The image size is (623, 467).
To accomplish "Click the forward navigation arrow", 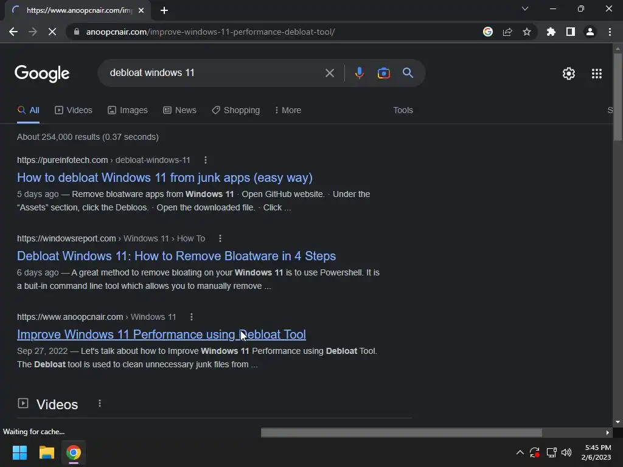I will (x=33, y=32).
